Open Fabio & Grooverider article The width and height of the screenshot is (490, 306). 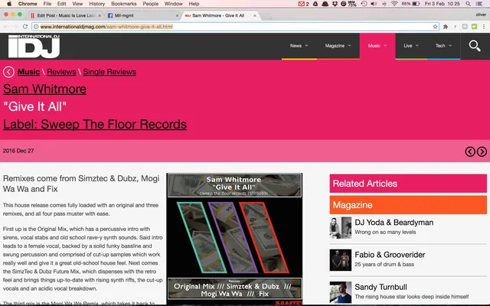pyautogui.click(x=390, y=255)
